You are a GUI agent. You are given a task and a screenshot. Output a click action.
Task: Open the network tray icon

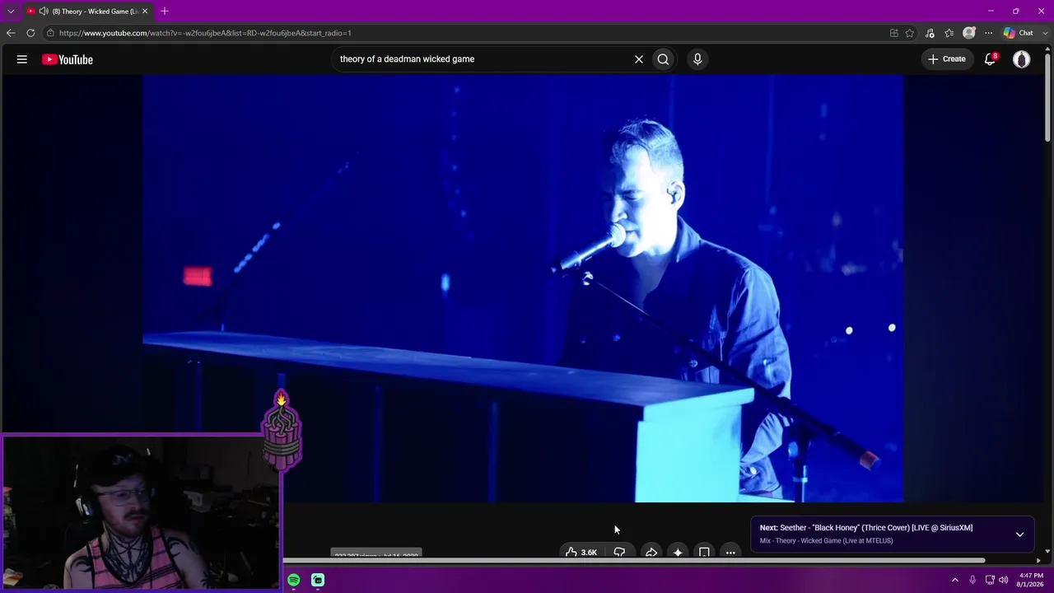[x=990, y=581]
